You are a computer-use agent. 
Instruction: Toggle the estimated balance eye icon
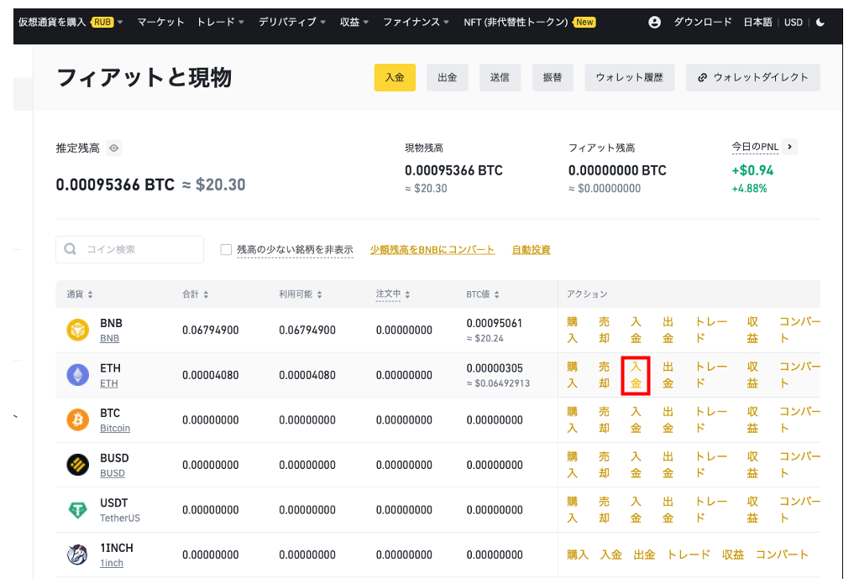pos(114,148)
